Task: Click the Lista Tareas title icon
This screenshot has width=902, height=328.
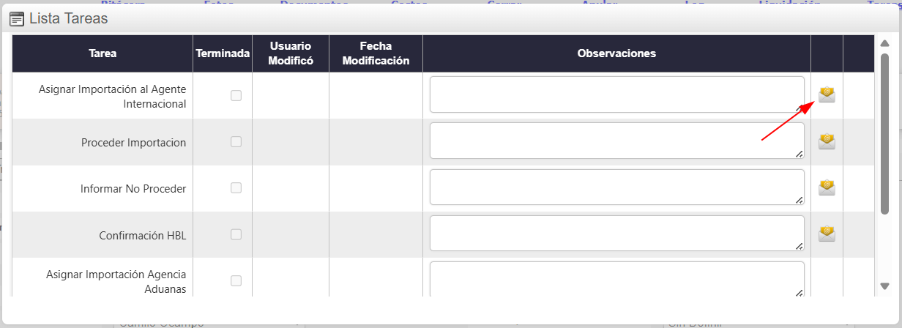Action: (17, 19)
